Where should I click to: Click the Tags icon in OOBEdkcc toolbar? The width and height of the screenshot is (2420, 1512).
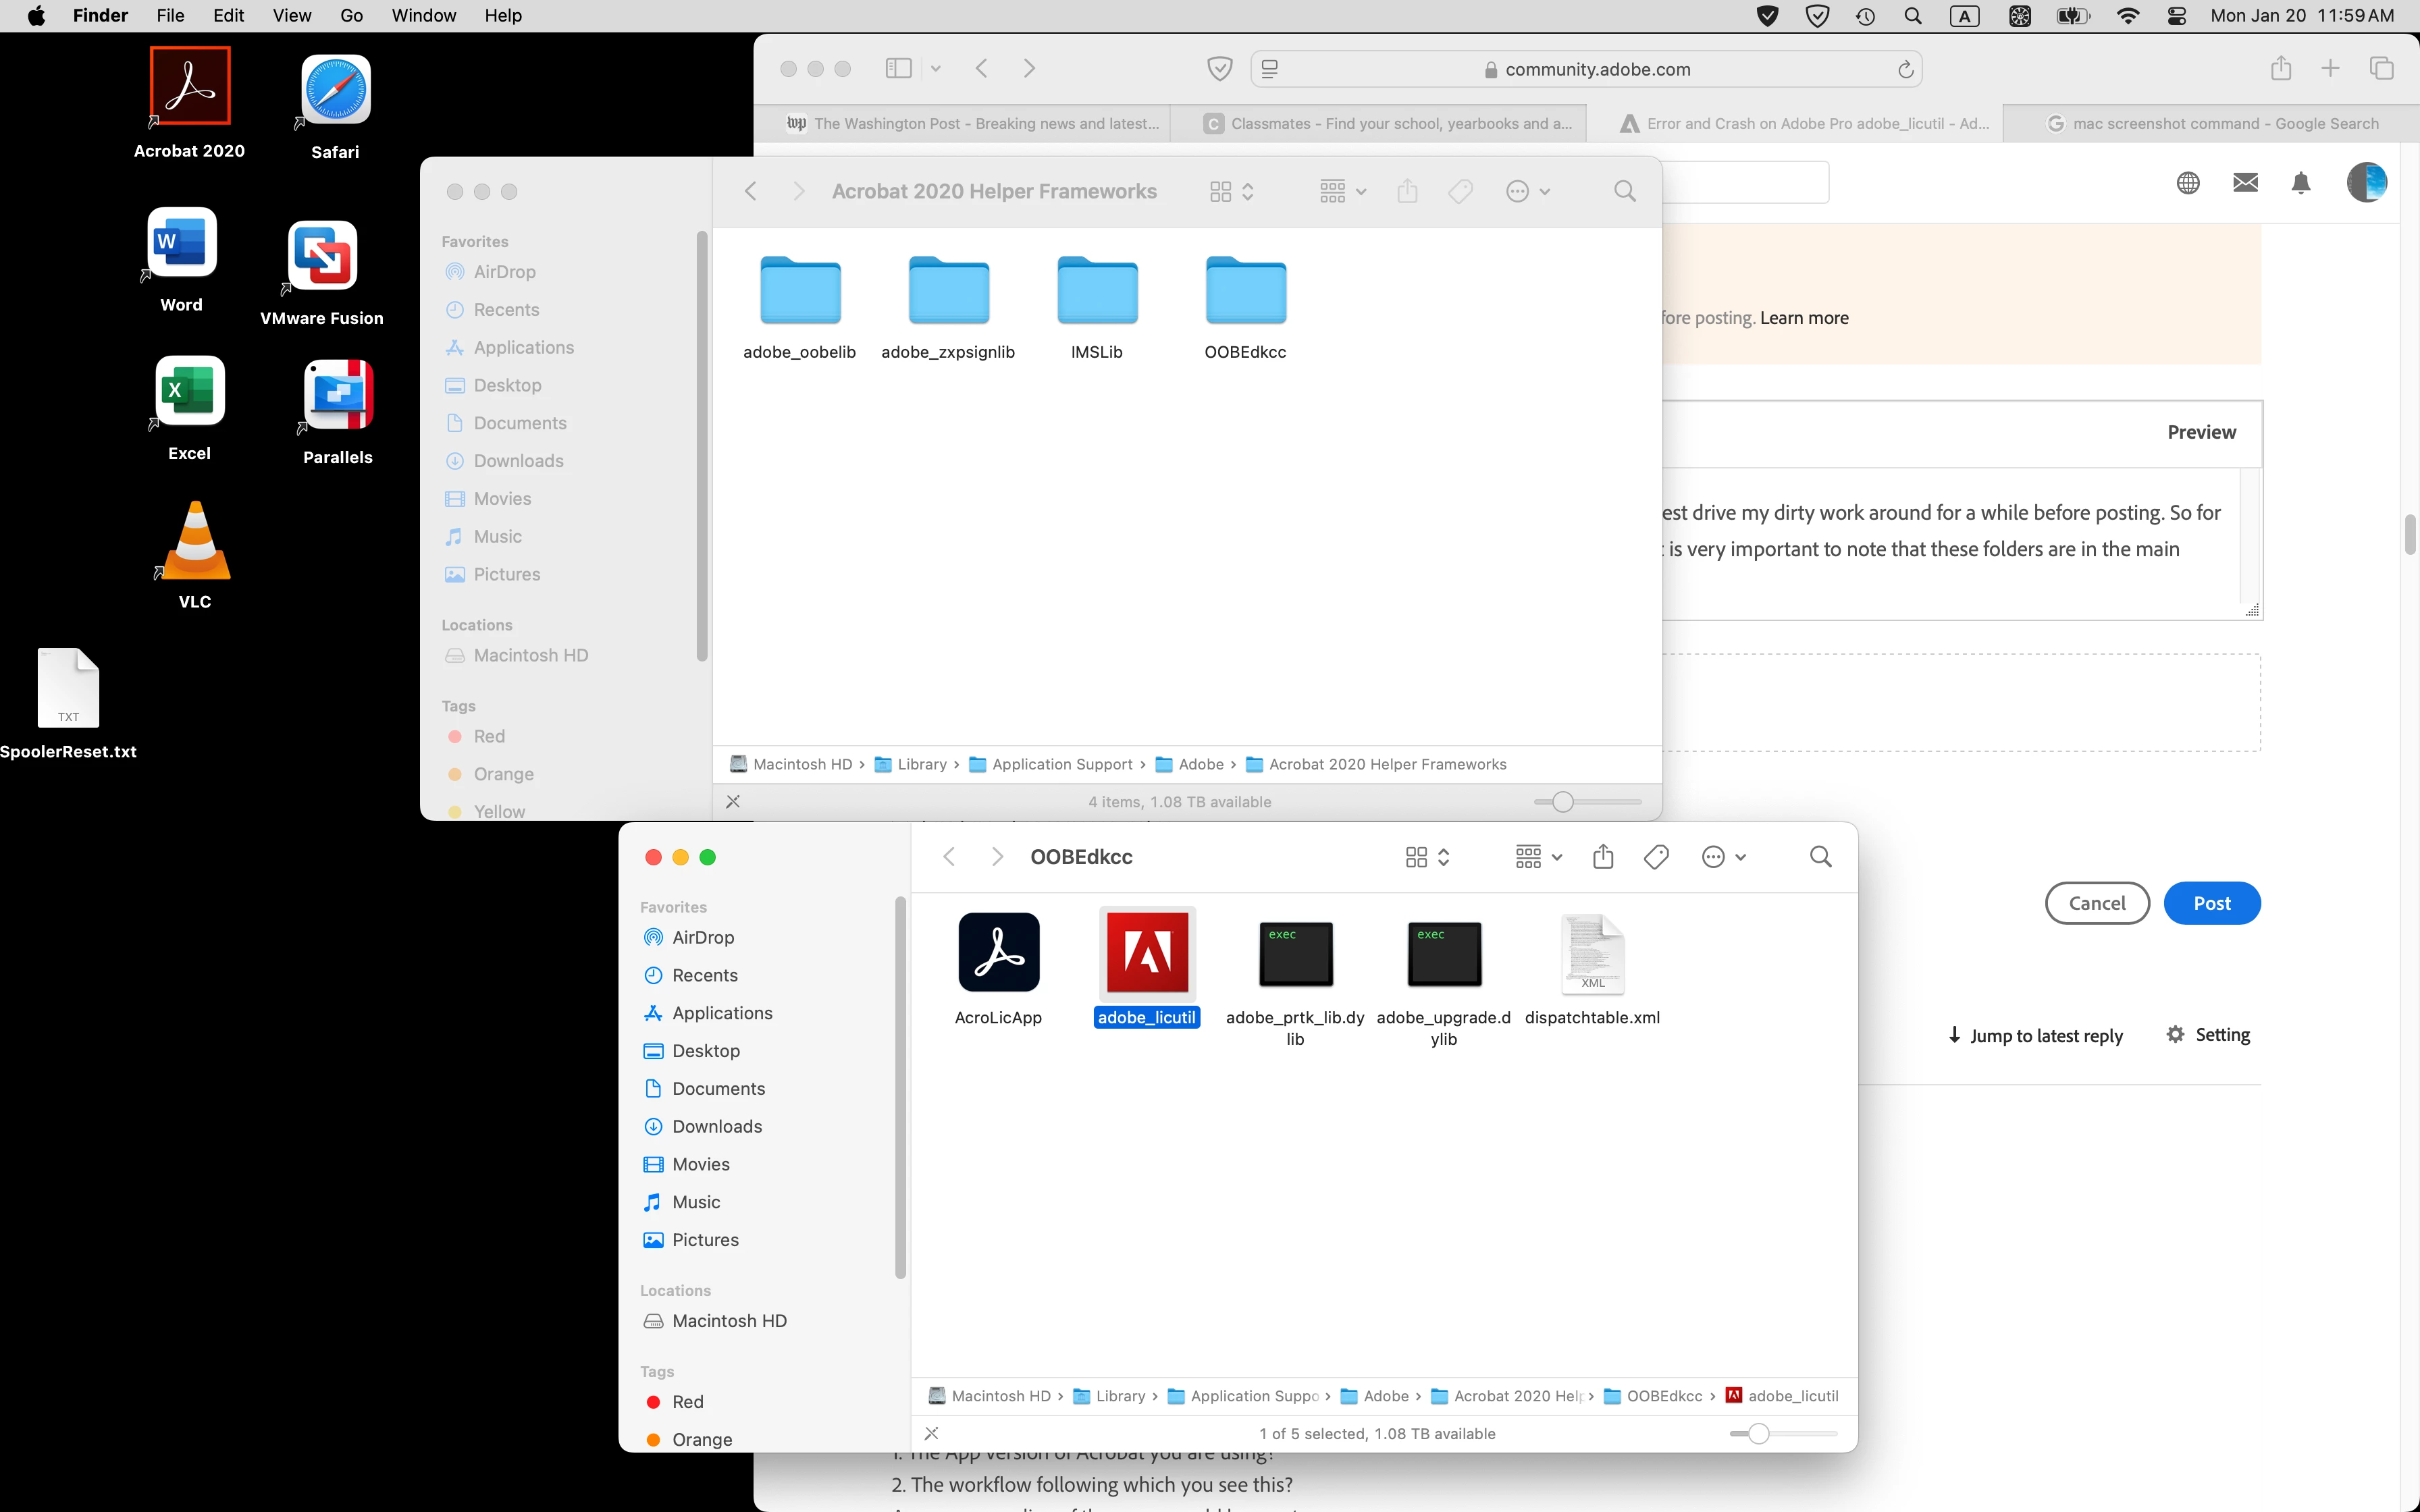1656,857
